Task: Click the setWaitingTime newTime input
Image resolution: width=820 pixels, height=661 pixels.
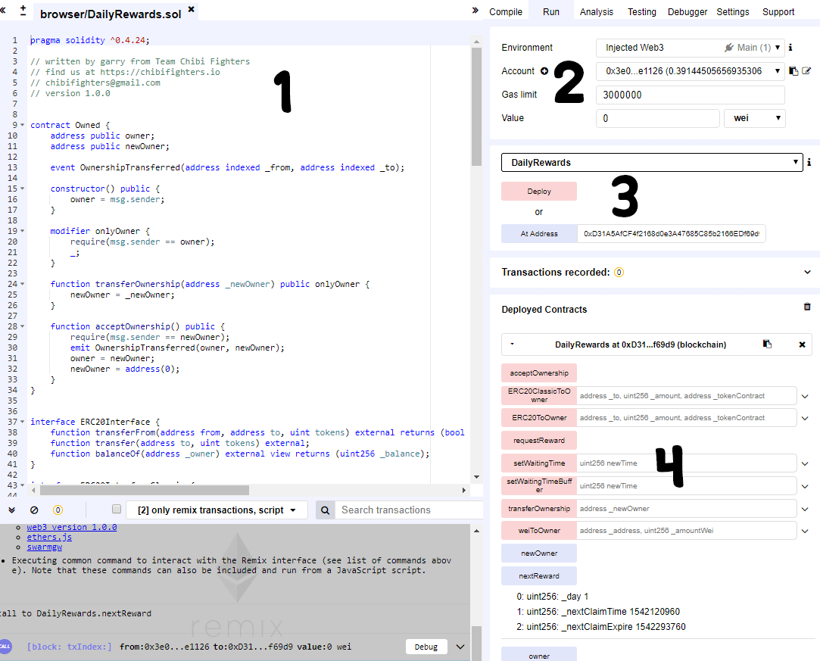Action: click(687, 463)
